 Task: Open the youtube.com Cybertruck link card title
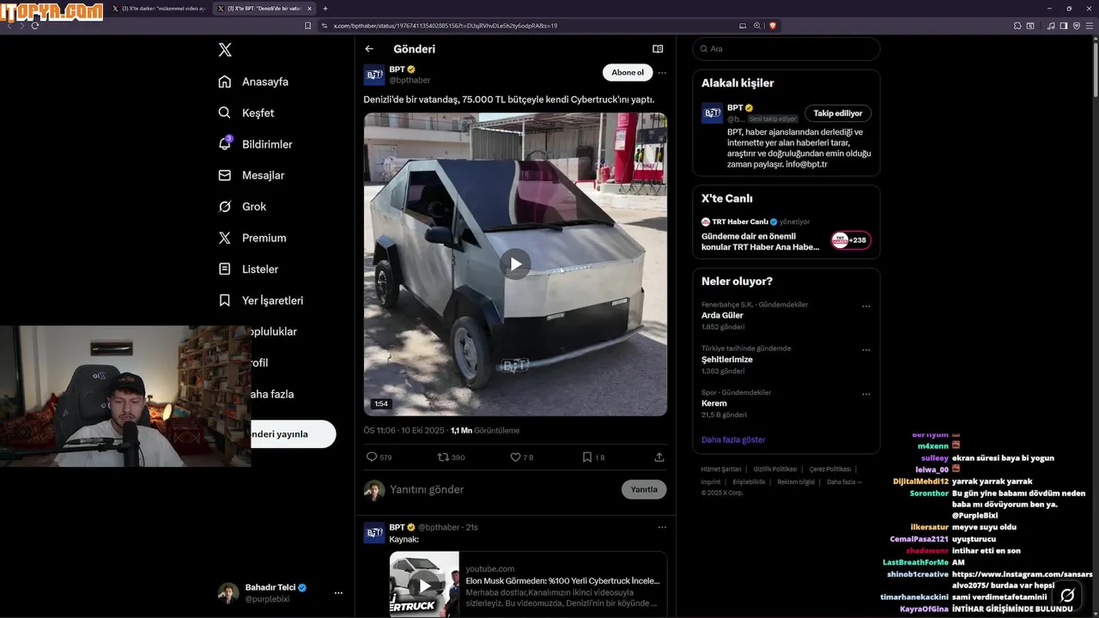pos(562,581)
